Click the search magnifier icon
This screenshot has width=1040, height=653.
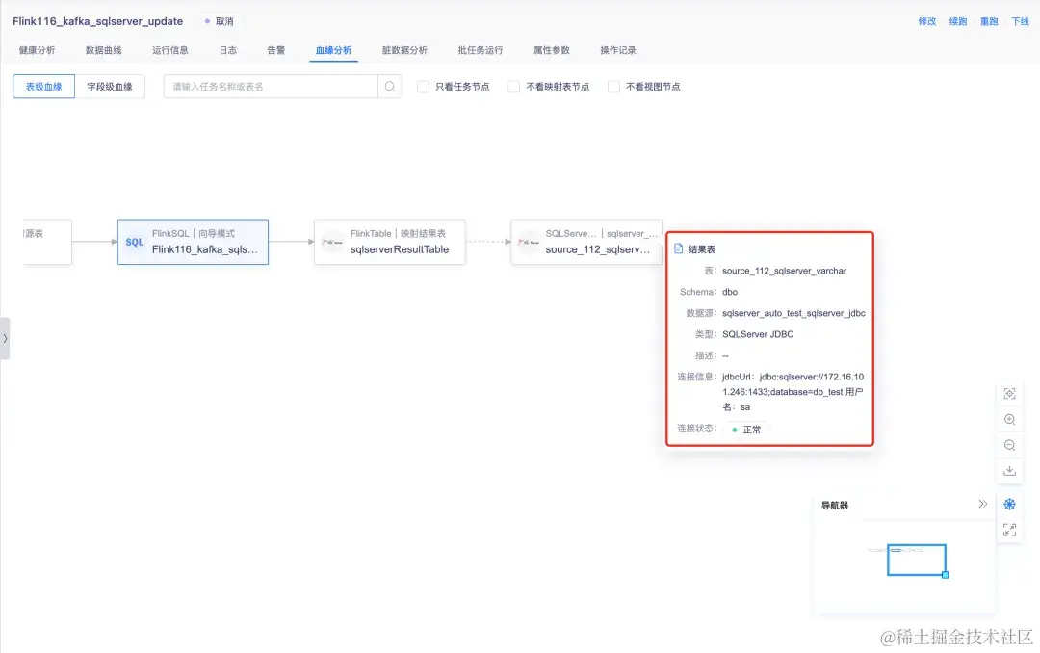[390, 87]
